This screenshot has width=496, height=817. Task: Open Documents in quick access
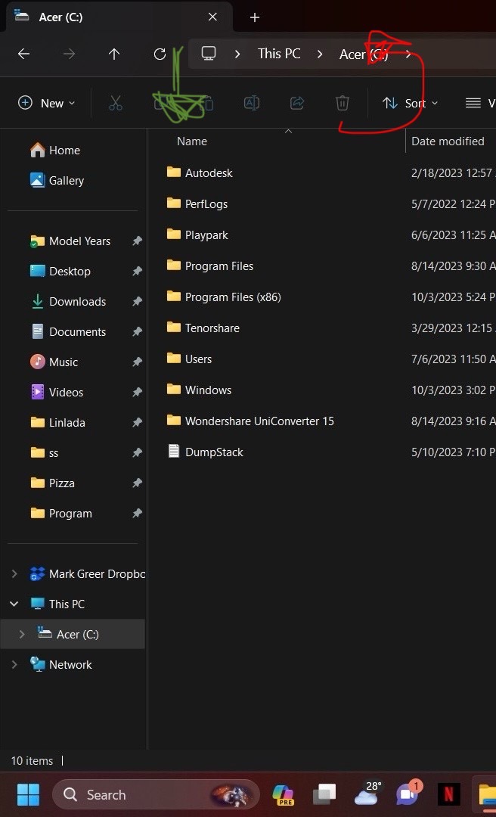[x=68, y=332]
